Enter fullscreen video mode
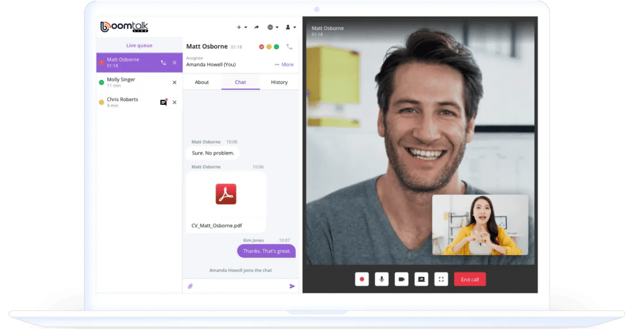Viewport: 635px width, 329px height. (441, 279)
